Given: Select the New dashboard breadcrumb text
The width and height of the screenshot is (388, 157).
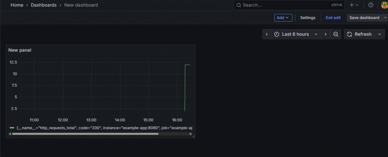Looking at the screenshot, I should (x=81, y=5).
